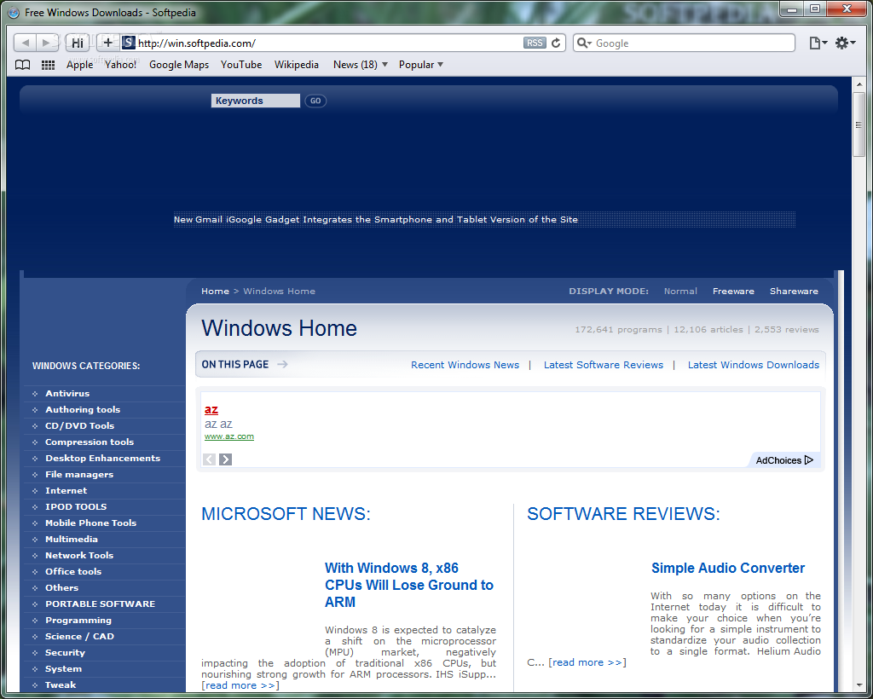
Task: Open the System category
Action: [x=63, y=668]
